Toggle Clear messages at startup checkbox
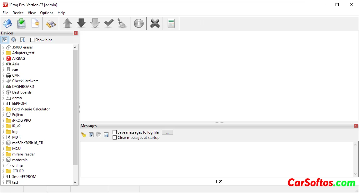The width and height of the screenshot is (359, 193). (x=114, y=138)
